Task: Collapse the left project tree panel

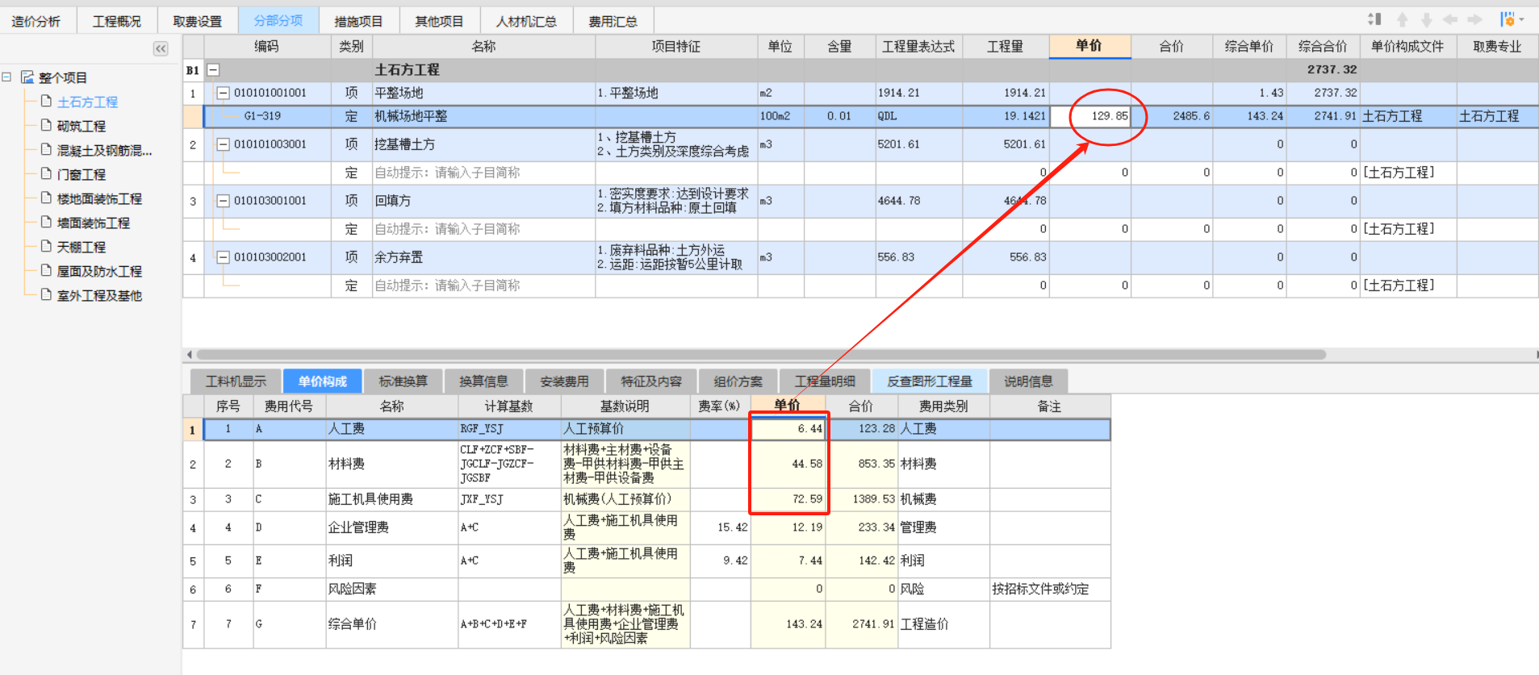Action: click(x=161, y=49)
